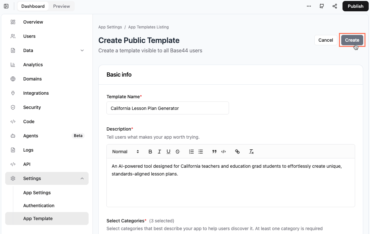The width and height of the screenshot is (370, 234).
Task: Insert a hyperlink using the link icon
Action: (x=237, y=151)
